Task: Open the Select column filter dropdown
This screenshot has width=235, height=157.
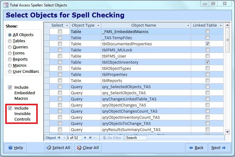Action: tap(66, 25)
